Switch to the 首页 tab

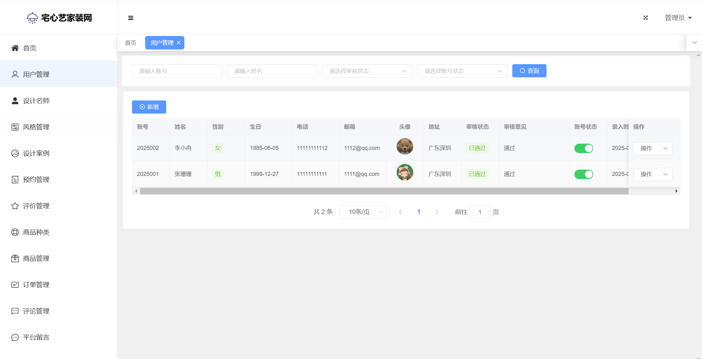(130, 43)
